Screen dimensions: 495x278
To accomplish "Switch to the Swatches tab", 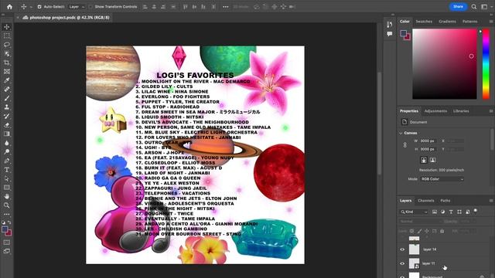I will pyautogui.click(x=424, y=22).
